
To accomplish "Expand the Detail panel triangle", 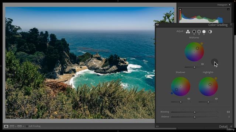I will [231, 126].
